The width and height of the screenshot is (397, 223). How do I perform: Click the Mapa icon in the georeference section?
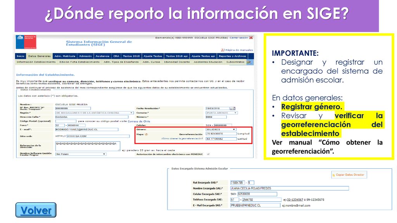click(146, 134)
